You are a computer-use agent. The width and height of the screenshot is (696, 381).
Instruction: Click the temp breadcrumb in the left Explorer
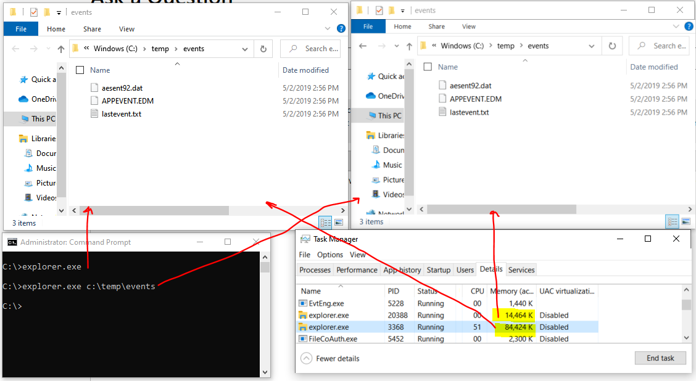coord(160,49)
